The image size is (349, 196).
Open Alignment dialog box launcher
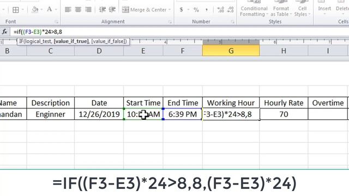point(170,22)
